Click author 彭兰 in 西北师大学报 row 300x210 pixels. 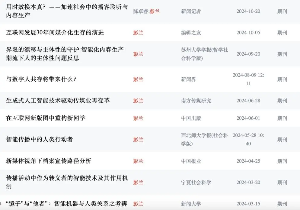coord(138,140)
